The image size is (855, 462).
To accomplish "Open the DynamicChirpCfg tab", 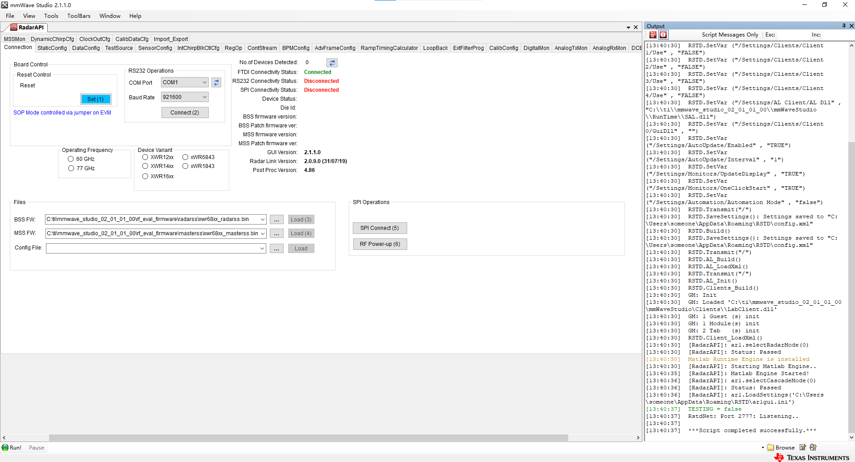I will coord(52,39).
